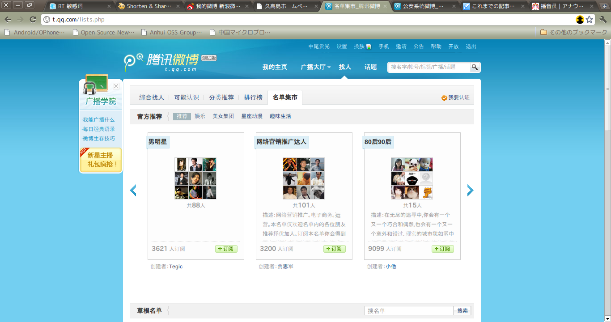Viewport: 611px width, 322px height.
Task: Filter official lists by 趣味生活
Action: (x=280, y=116)
